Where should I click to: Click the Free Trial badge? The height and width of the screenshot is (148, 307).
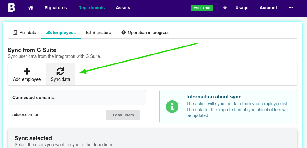click(x=202, y=8)
